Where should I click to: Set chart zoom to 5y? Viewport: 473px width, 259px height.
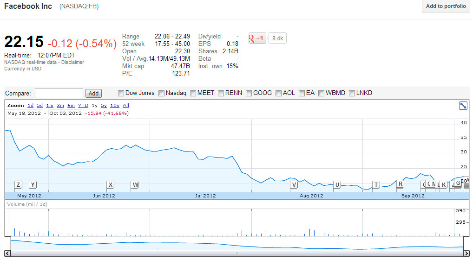(104, 106)
